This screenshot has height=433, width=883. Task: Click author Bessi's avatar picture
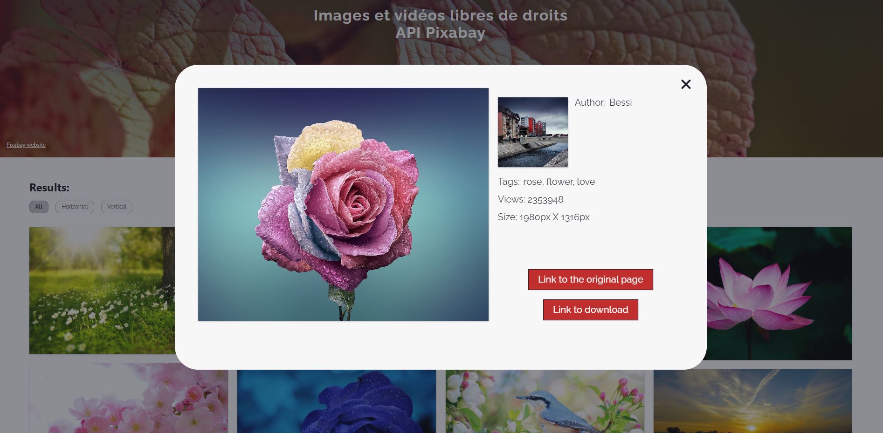click(x=533, y=132)
